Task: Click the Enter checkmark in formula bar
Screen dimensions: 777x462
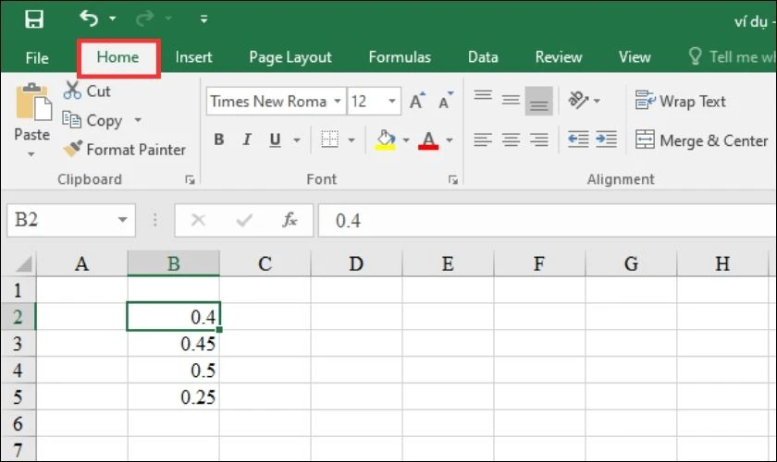Action: click(244, 220)
